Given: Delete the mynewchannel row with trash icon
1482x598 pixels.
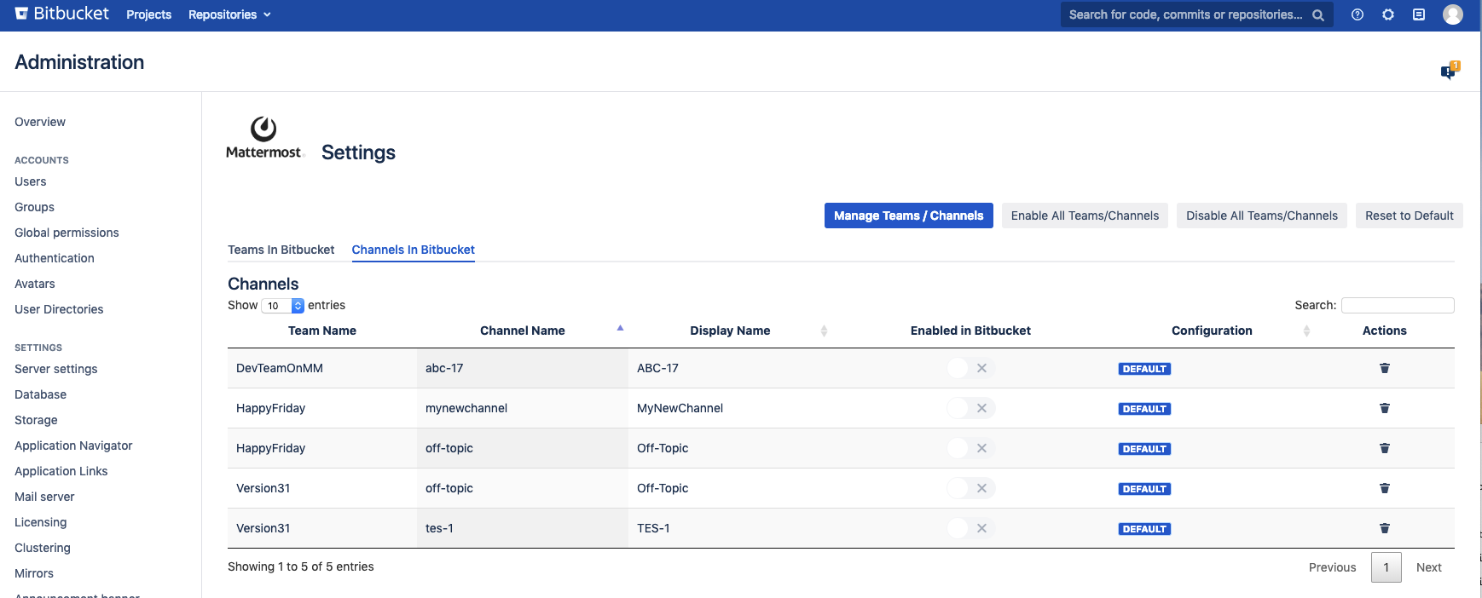Looking at the screenshot, I should [1385, 408].
